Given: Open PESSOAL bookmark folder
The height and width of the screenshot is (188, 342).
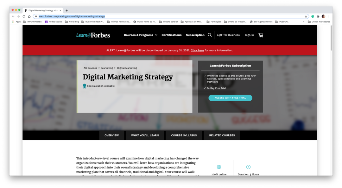Looking at the screenshot, I should tap(282, 22).
